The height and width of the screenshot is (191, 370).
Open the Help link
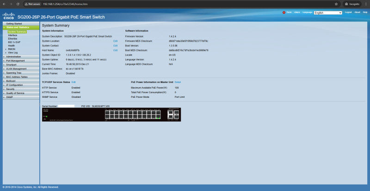[x=365, y=13]
